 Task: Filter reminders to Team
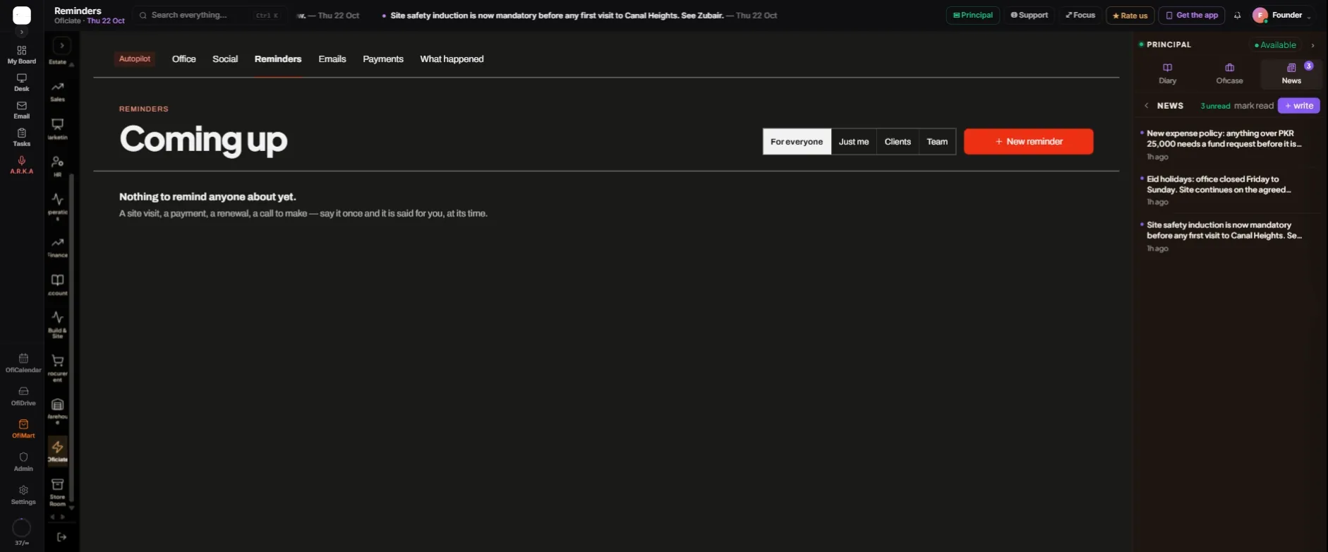(x=937, y=142)
